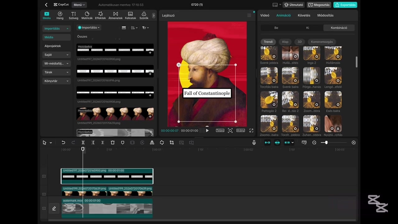Add a marker on the timeline
The image size is (398, 224).
pyautogui.click(x=123, y=142)
